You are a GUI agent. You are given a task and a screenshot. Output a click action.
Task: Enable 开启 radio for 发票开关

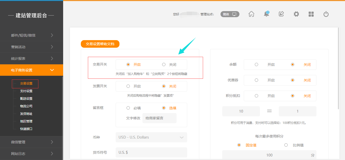tap(128, 86)
